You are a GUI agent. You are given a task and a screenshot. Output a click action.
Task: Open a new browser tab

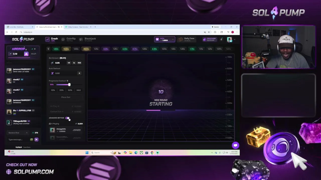[x=95, y=27]
